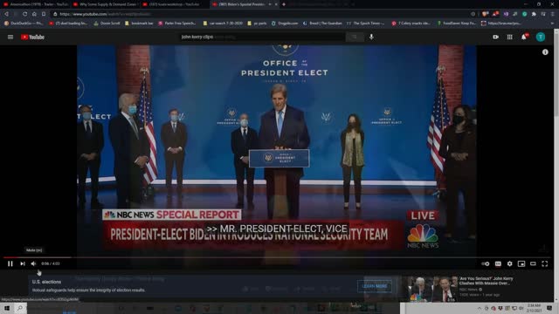
Task: Open the Windows notification center
Action: [x=549, y=308]
